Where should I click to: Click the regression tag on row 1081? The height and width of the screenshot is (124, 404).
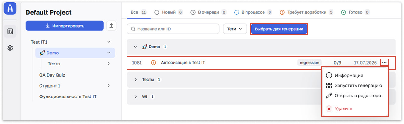coord(309,63)
